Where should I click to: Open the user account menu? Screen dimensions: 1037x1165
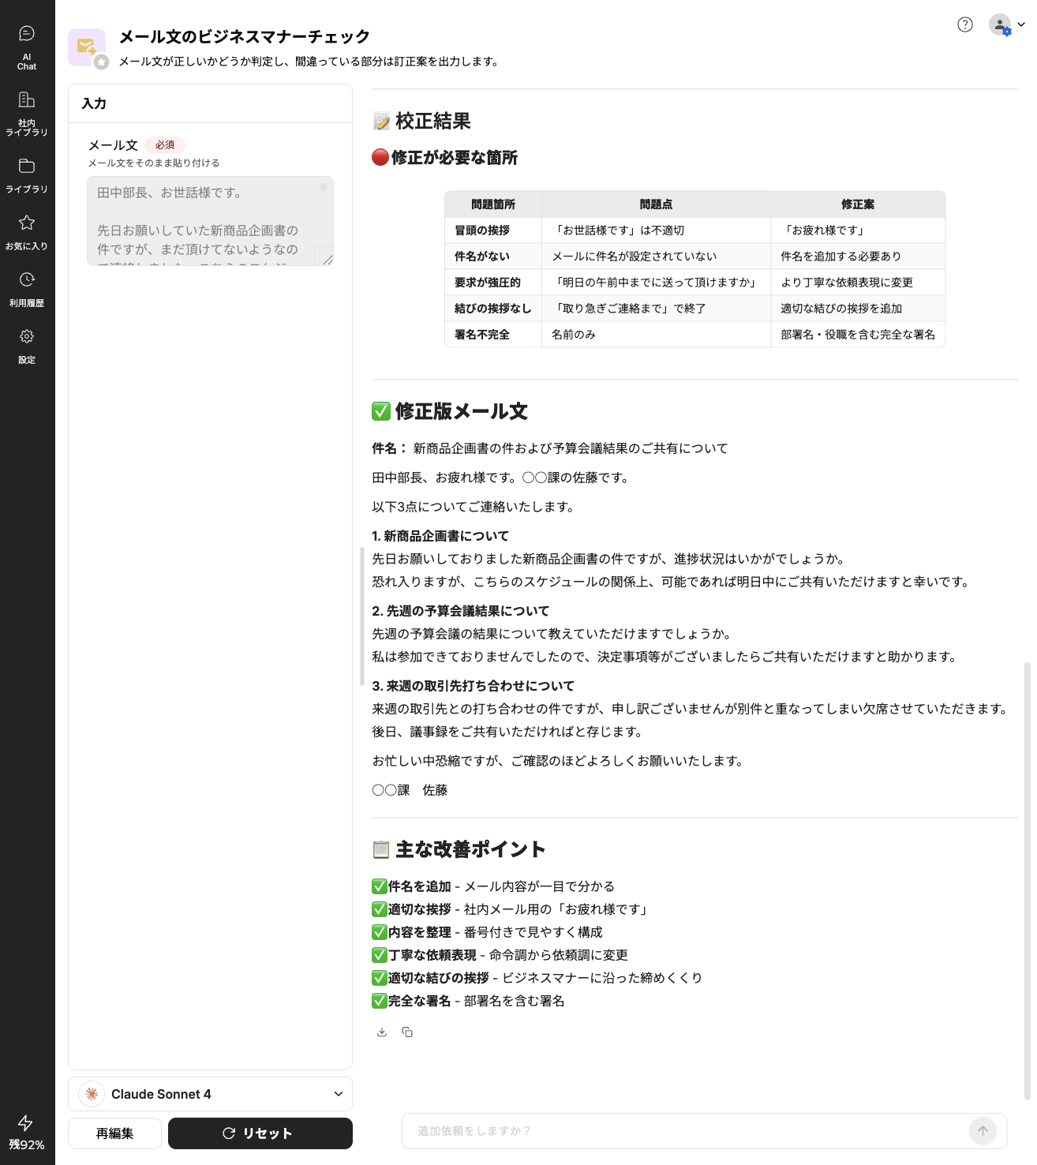point(1006,25)
